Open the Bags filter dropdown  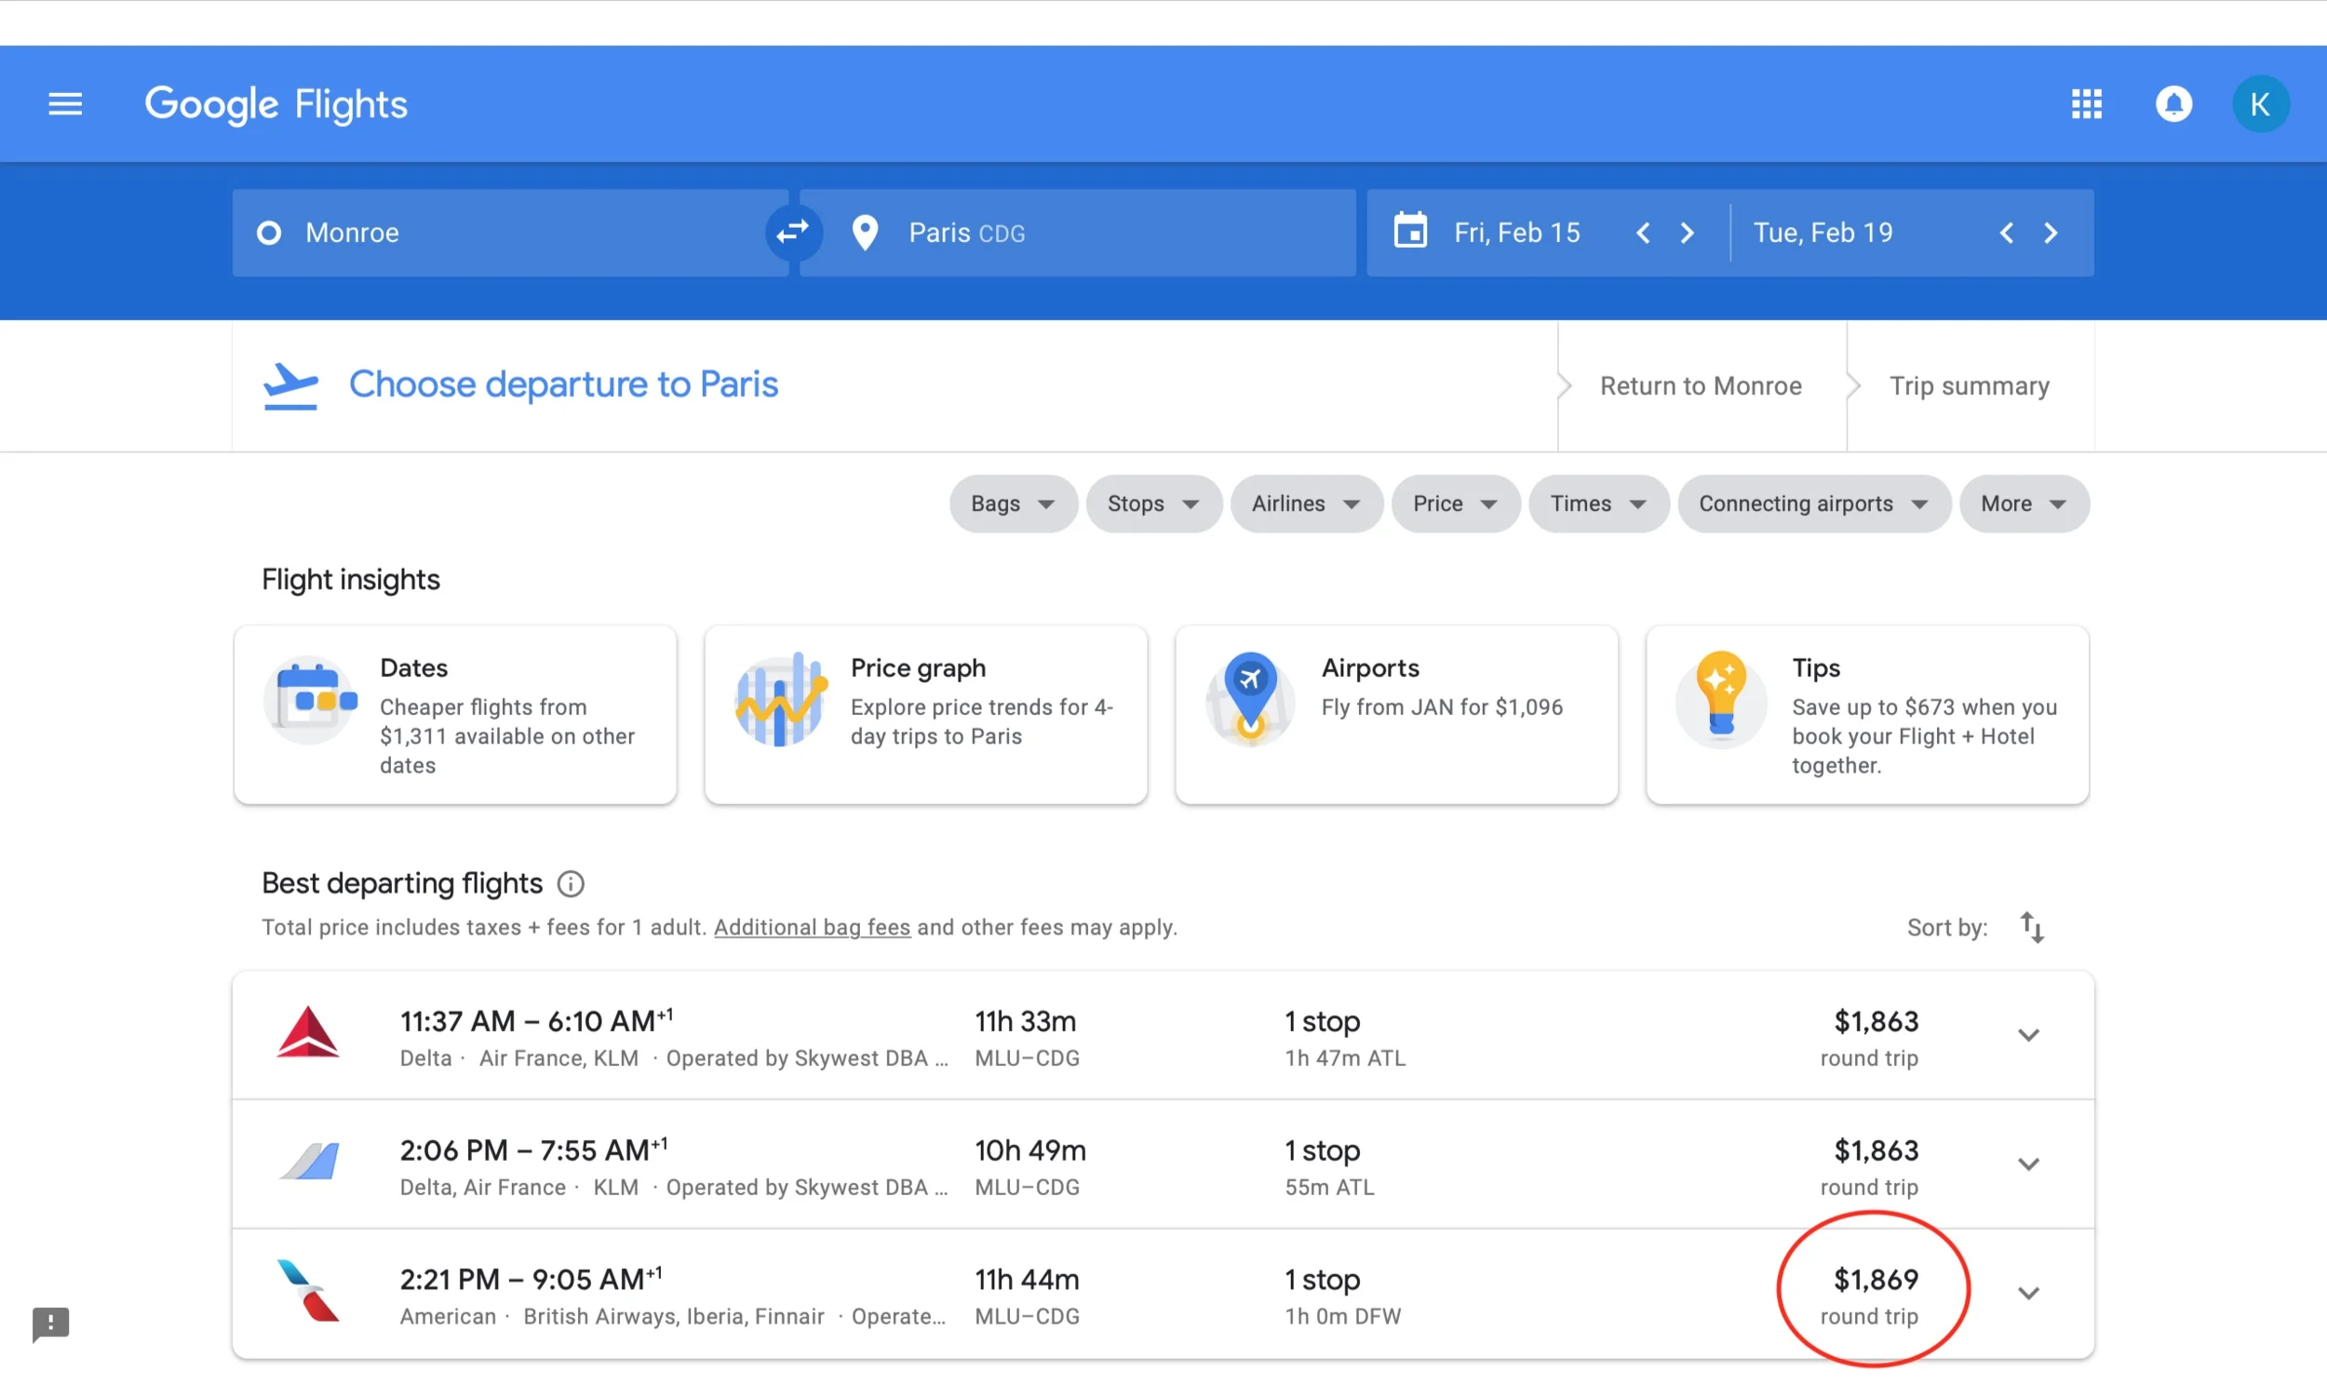[1014, 504]
